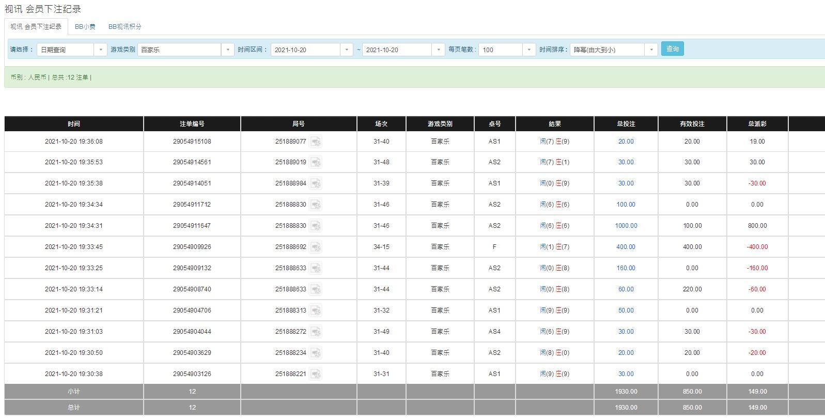
Task: Open total bet 400.00 link
Action: coord(626,247)
